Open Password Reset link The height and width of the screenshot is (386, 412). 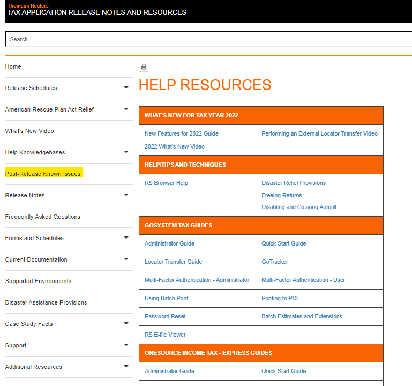[x=165, y=317]
